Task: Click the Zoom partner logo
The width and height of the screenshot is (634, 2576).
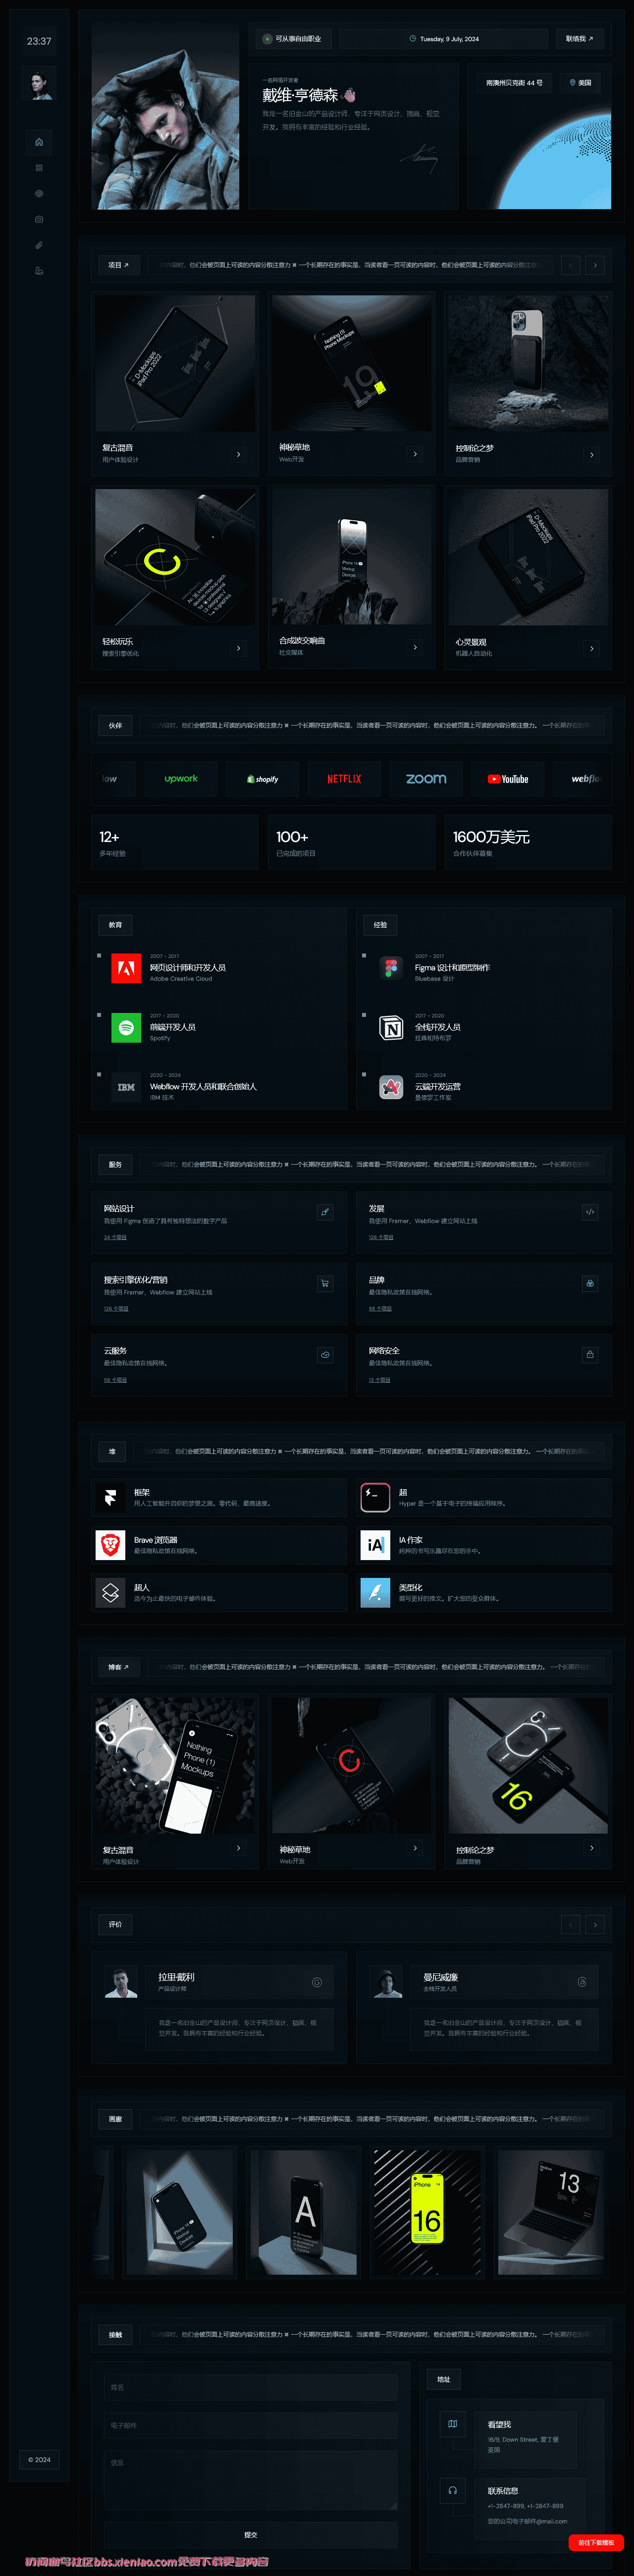Action: pyautogui.click(x=426, y=778)
